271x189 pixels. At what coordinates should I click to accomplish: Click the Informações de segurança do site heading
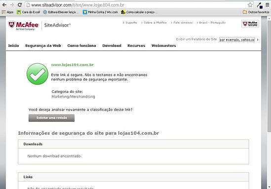tap(88, 133)
